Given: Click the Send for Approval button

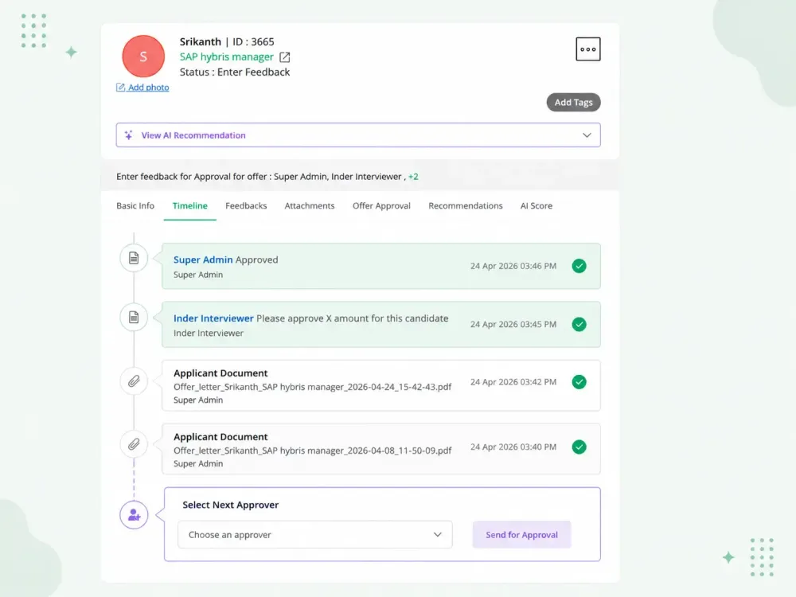Looking at the screenshot, I should click(x=521, y=535).
